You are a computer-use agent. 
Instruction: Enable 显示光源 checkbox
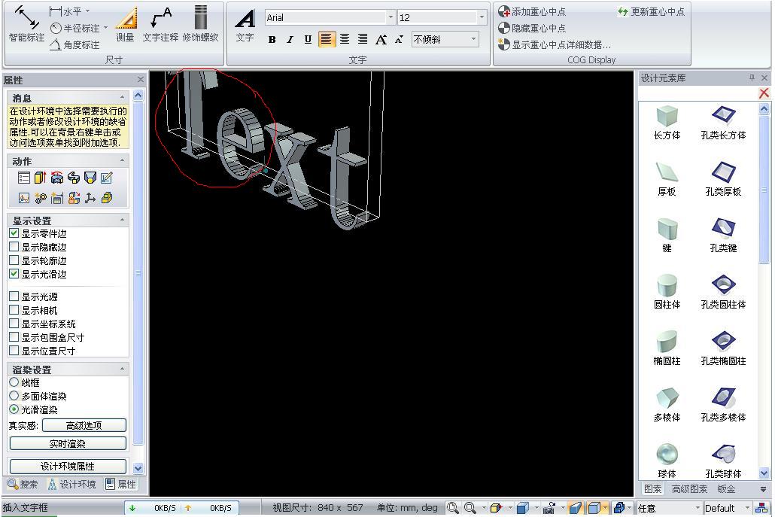[14, 297]
